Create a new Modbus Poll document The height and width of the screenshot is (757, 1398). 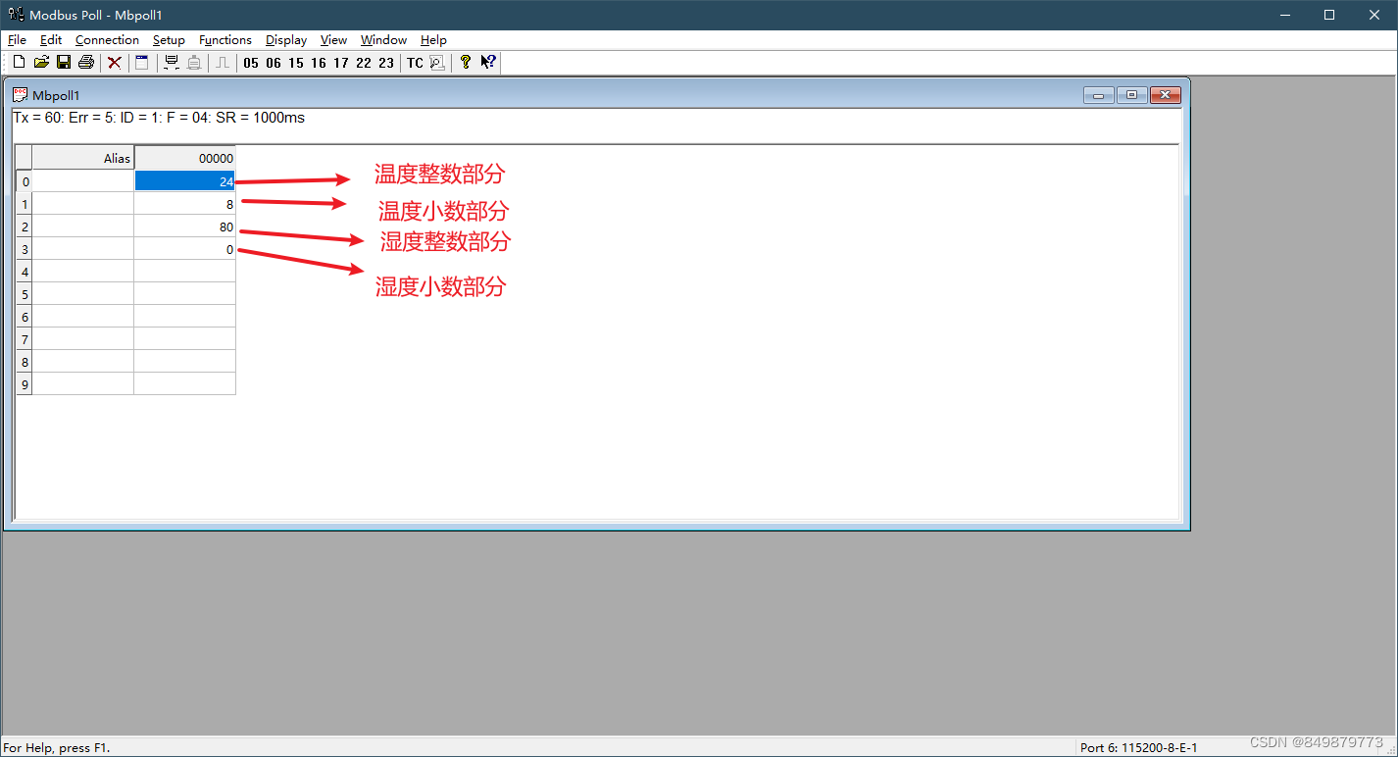coord(19,63)
